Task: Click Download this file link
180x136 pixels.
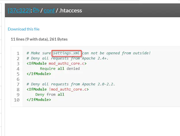Action: pos(24,29)
